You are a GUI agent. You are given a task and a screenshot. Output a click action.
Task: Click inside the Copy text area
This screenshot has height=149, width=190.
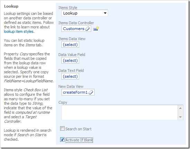click(120, 112)
